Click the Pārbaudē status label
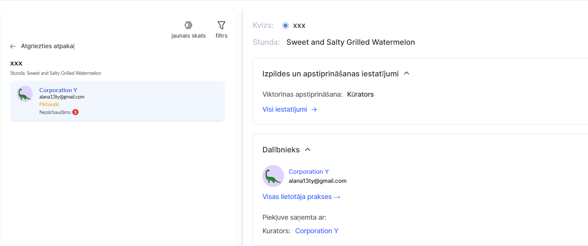 click(x=49, y=104)
